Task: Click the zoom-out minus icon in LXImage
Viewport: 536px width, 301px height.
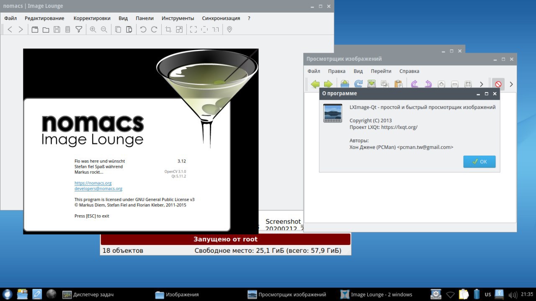Action: (455, 84)
